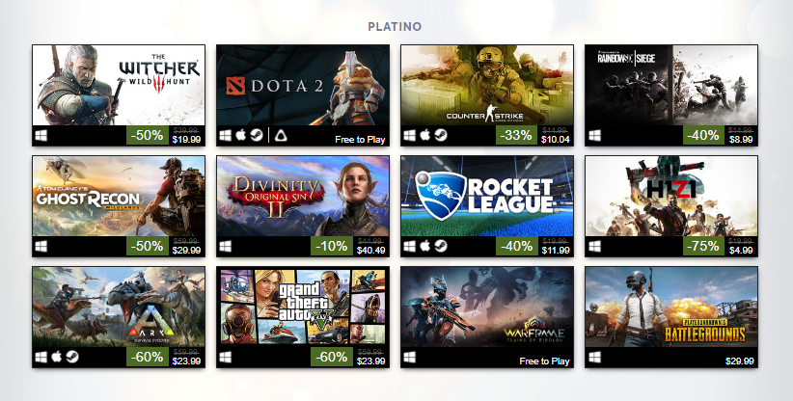Click the Steam icon under the ARK tile

pyautogui.click(x=71, y=357)
